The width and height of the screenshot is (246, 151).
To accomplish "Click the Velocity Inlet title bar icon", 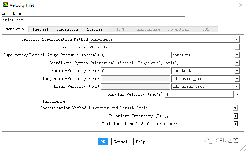I will coord(6,5).
